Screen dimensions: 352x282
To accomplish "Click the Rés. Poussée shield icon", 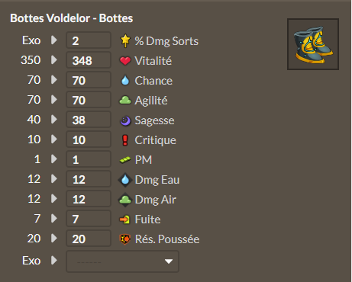I will [x=125, y=239].
